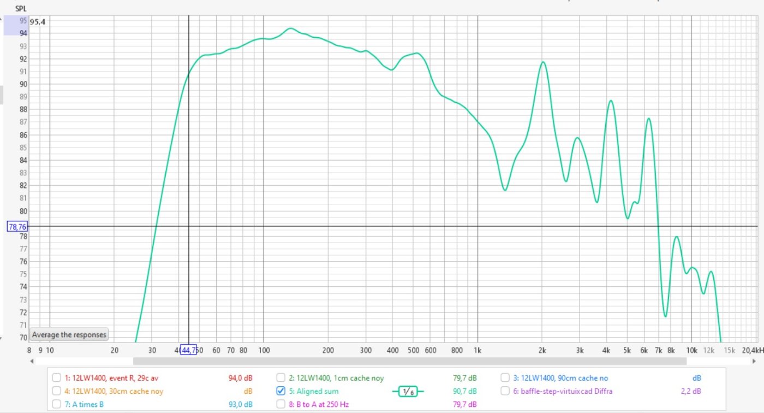Enable trace 1: 12LW1400, event R
Screen dimensions: 764x413
tap(56, 377)
